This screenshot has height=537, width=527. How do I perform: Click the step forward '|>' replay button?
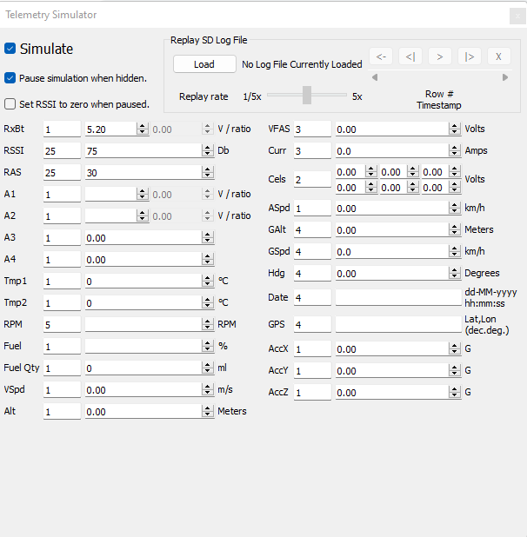click(470, 56)
